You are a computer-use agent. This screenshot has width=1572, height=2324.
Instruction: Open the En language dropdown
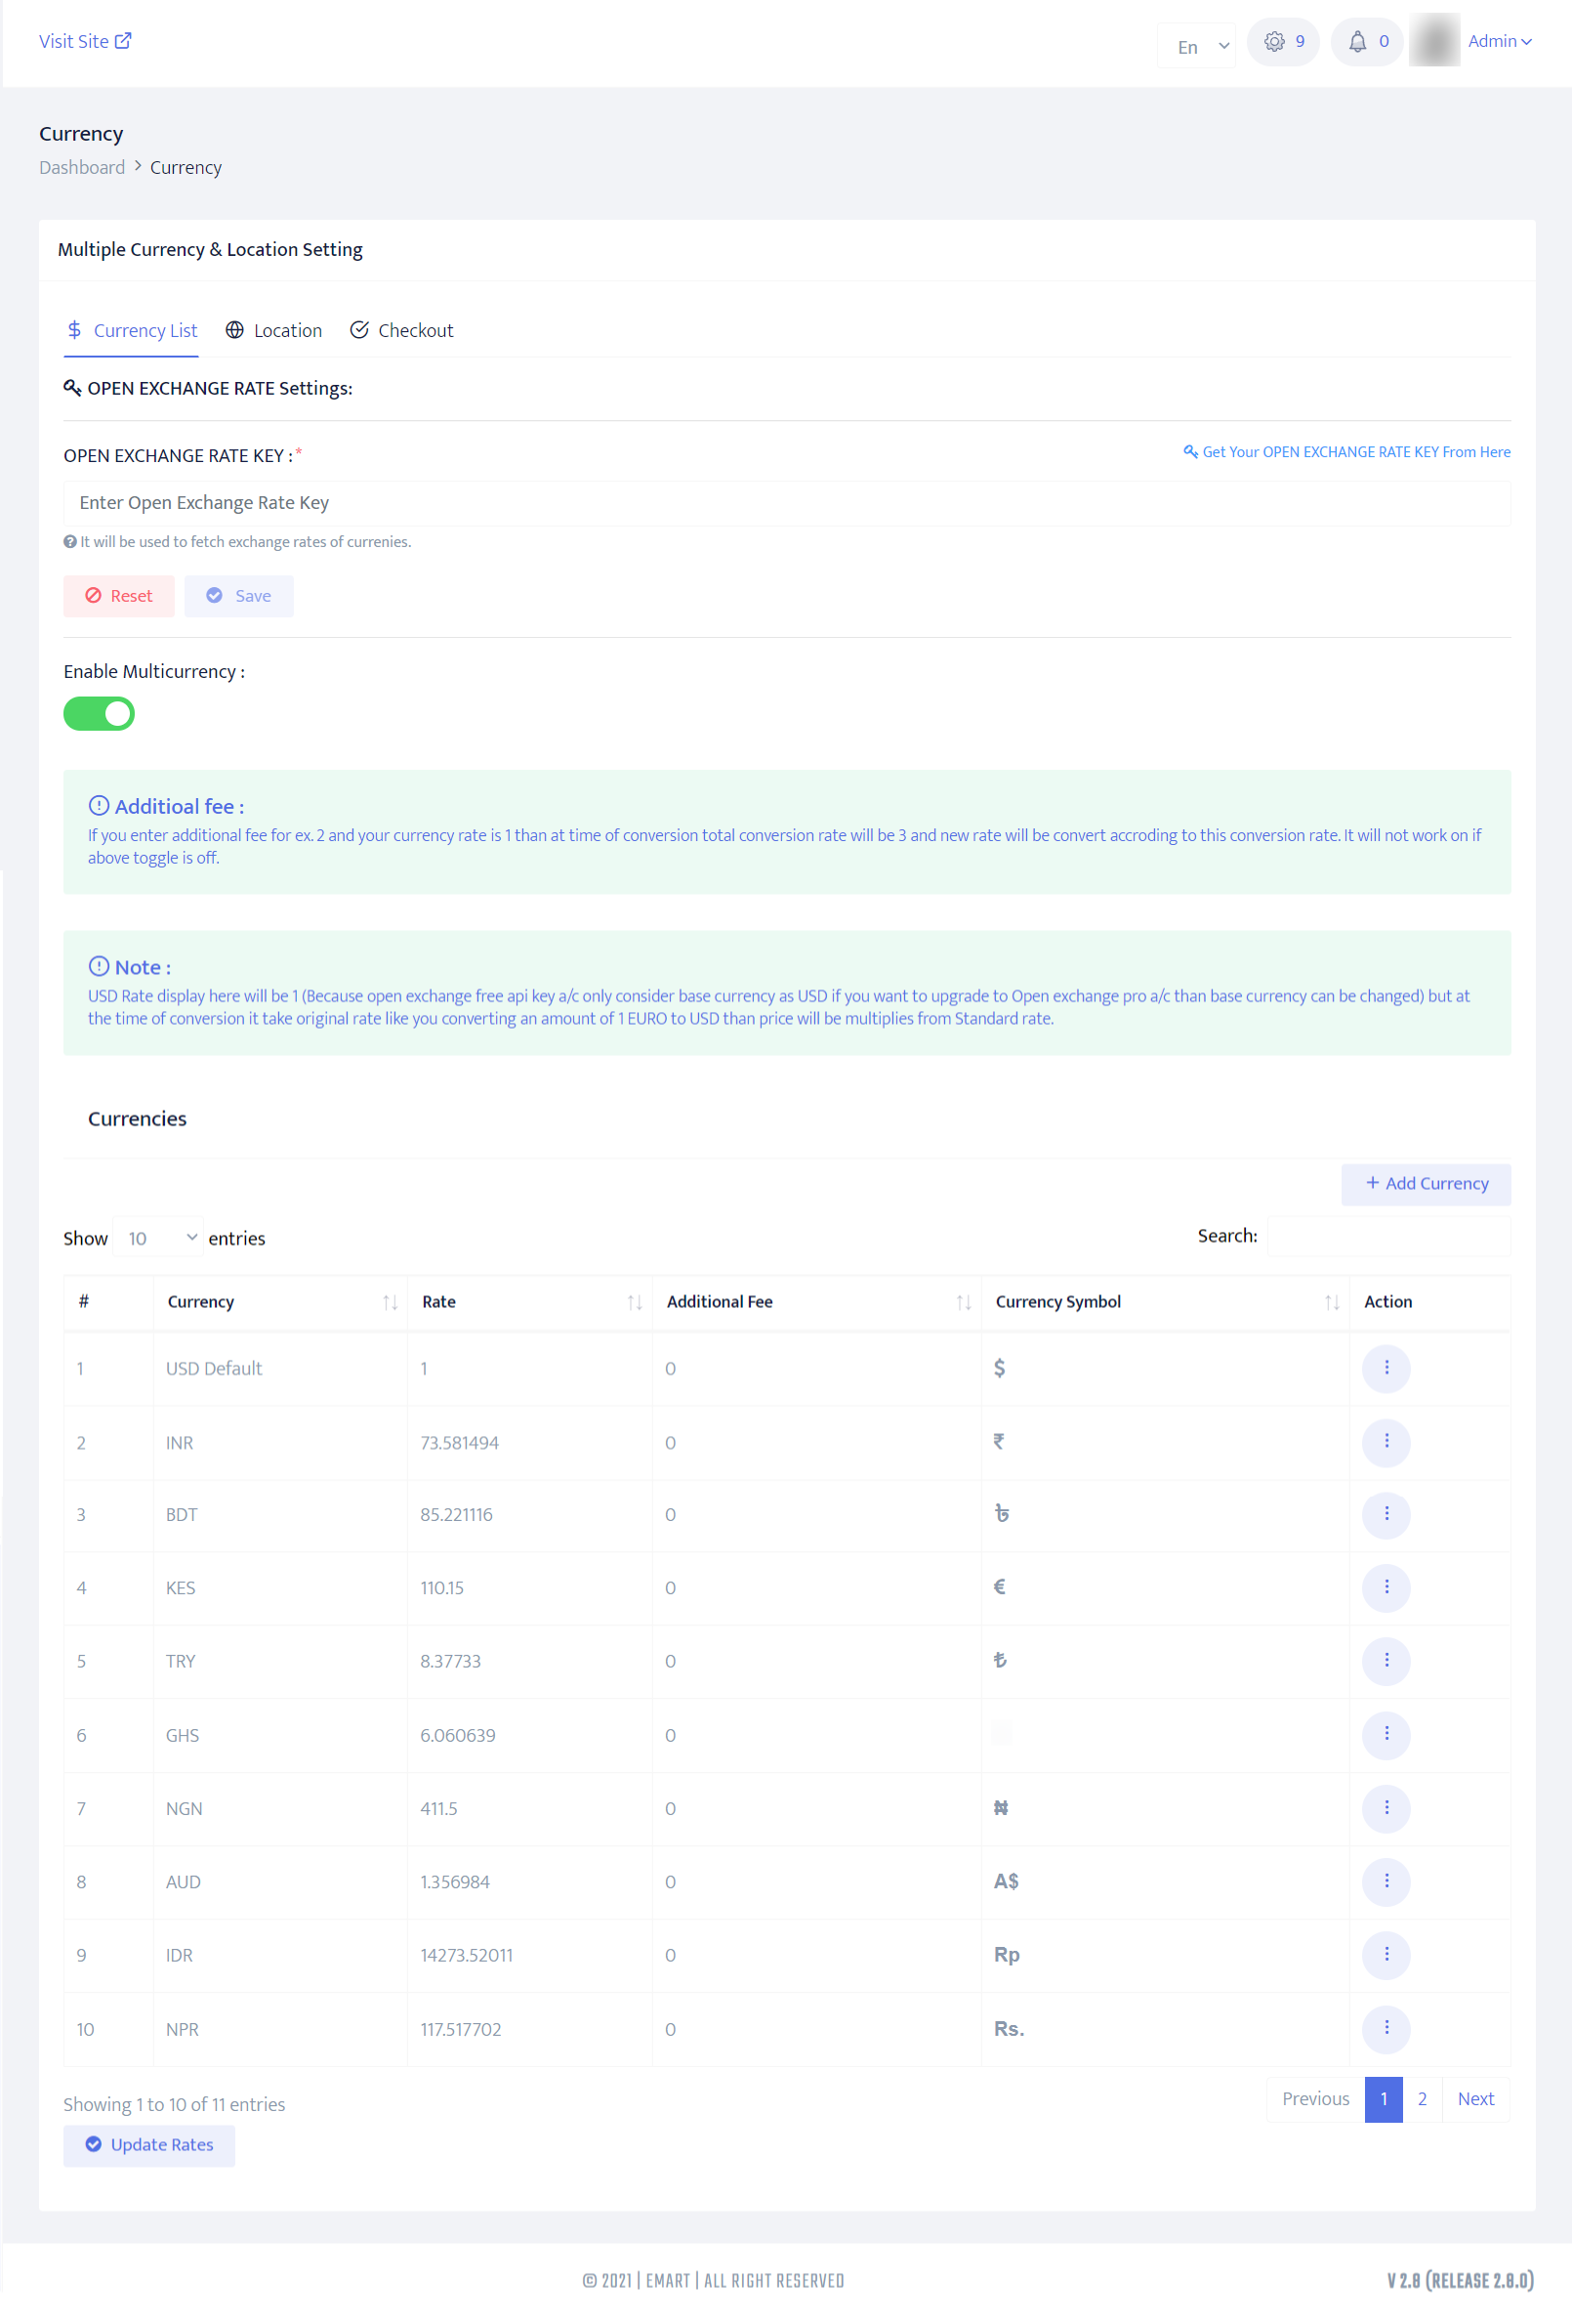[x=1196, y=46]
